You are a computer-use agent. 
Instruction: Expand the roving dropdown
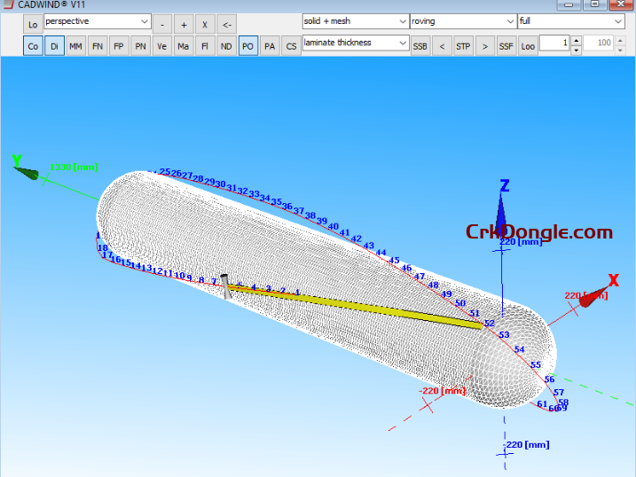tap(461, 21)
